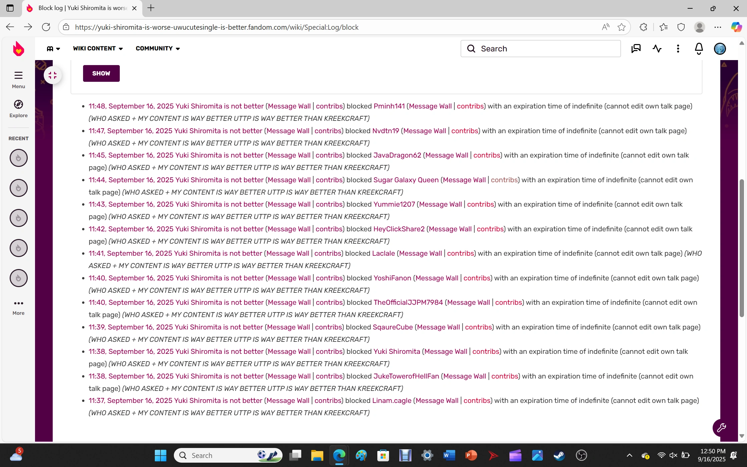This screenshot has width=747, height=467.
Task: Open the Explore compass icon
Action: [18, 108]
